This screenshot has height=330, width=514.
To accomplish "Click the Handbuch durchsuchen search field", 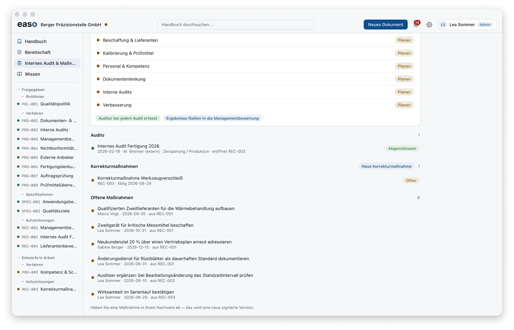I will [x=235, y=24].
